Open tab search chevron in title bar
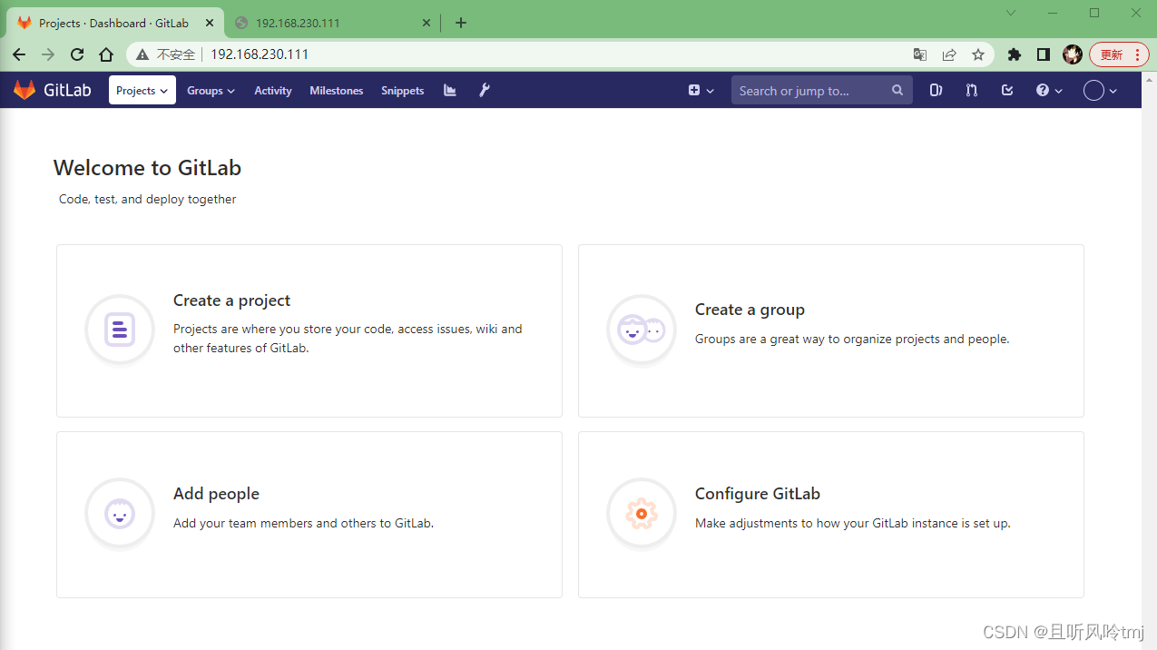The width and height of the screenshot is (1157, 650). tap(1011, 13)
